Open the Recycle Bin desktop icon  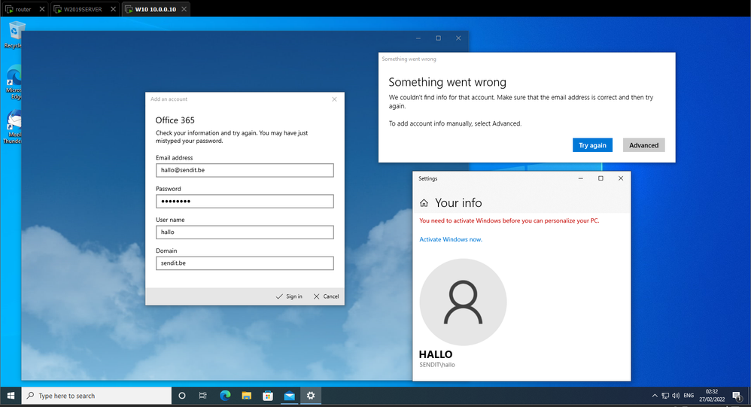click(x=14, y=35)
